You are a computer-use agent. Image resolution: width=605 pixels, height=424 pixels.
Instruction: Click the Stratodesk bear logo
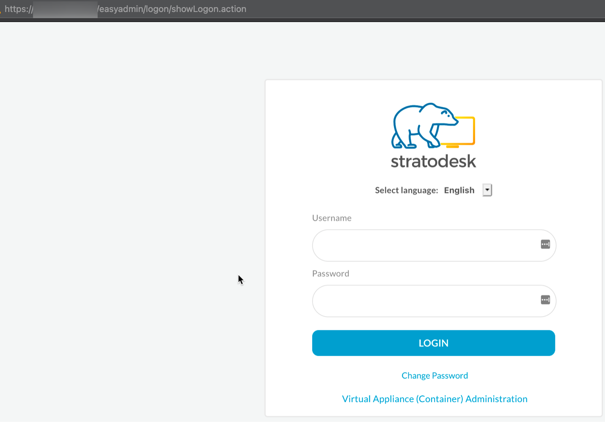coord(433,126)
